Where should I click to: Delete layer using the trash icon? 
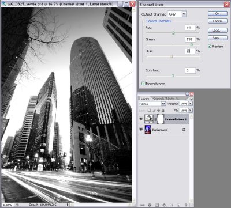point(186,205)
